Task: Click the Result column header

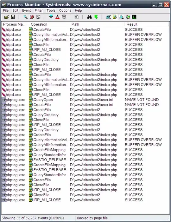Action: (x=147, y=24)
